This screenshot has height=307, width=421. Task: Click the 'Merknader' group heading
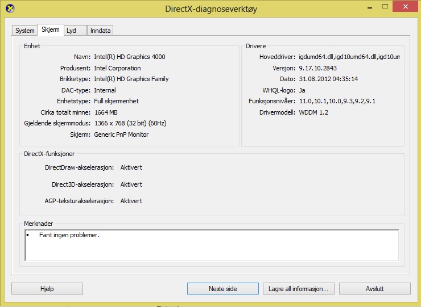39,224
